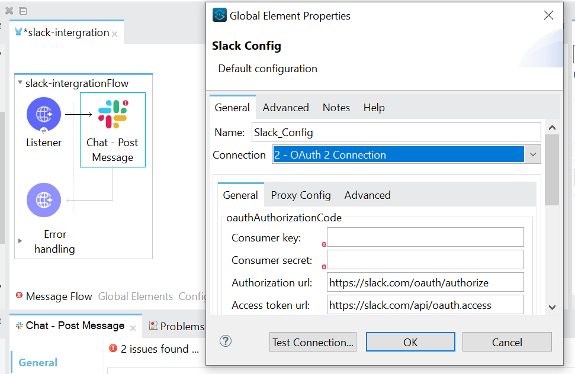Open the Global Elements view tab
The height and width of the screenshot is (374, 575).
click(136, 296)
